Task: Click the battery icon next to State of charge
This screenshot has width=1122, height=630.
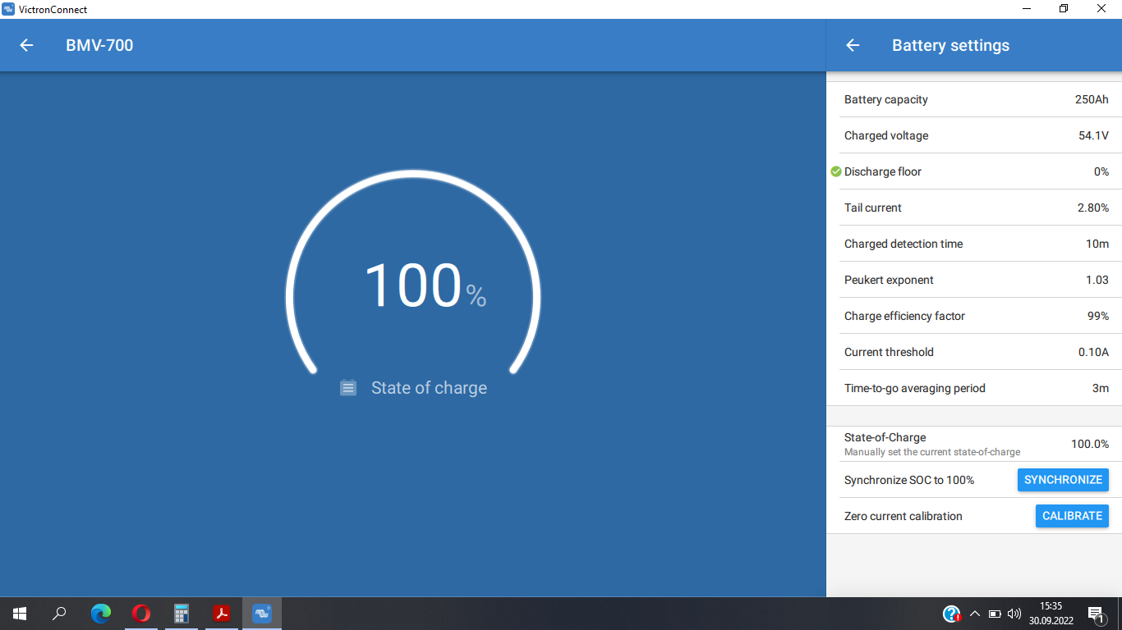Action: (x=348, y=388)
